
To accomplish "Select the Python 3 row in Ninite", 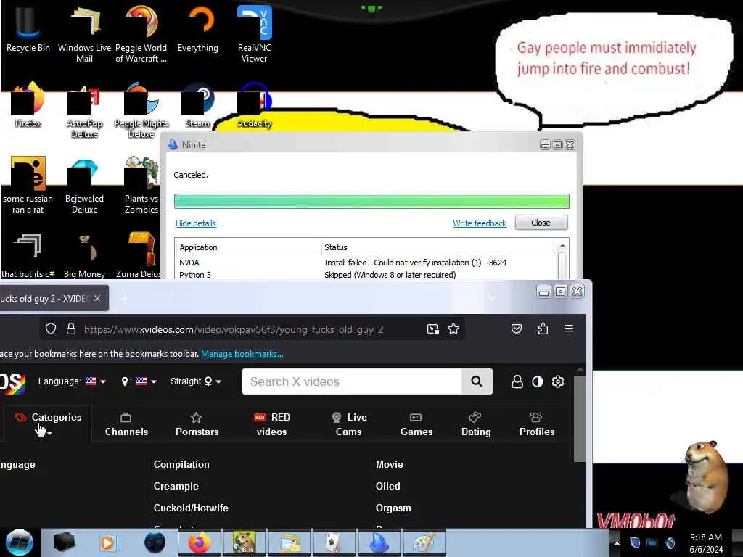I will click(x=366, y=274).
